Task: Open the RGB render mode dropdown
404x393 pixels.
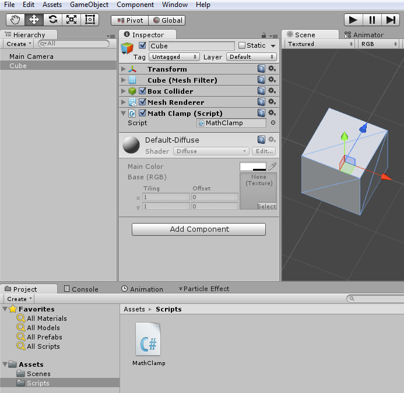Action: coord(379,44)
